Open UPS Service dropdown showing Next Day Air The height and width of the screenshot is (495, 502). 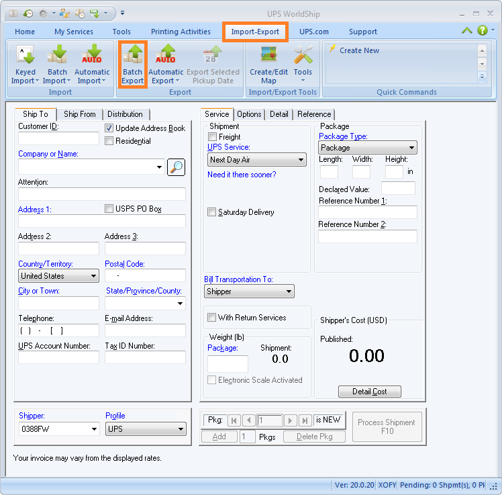[257, 160]
